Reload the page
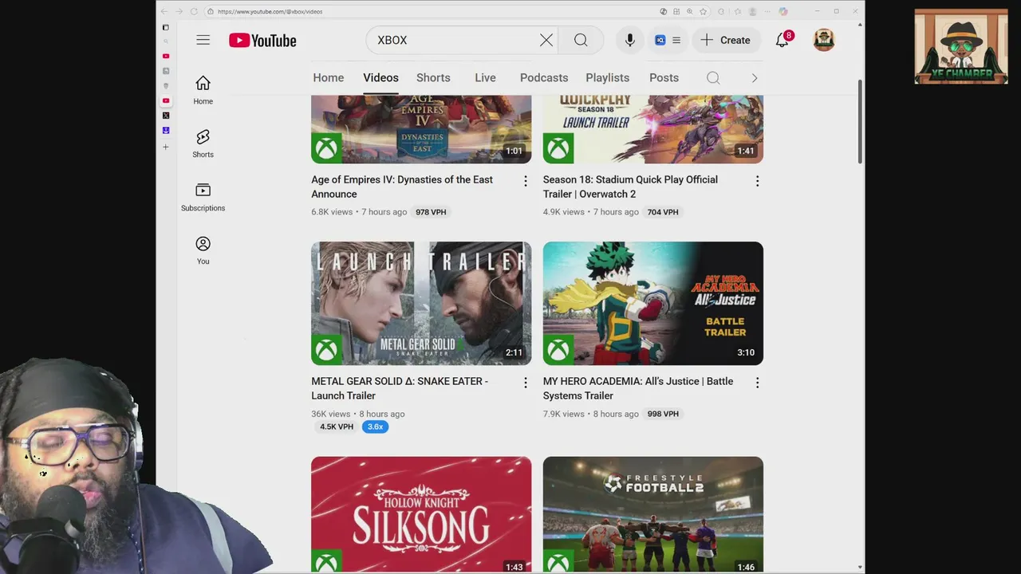The height and width of the screenshot is (574, 1021). (x=194, y=11)
